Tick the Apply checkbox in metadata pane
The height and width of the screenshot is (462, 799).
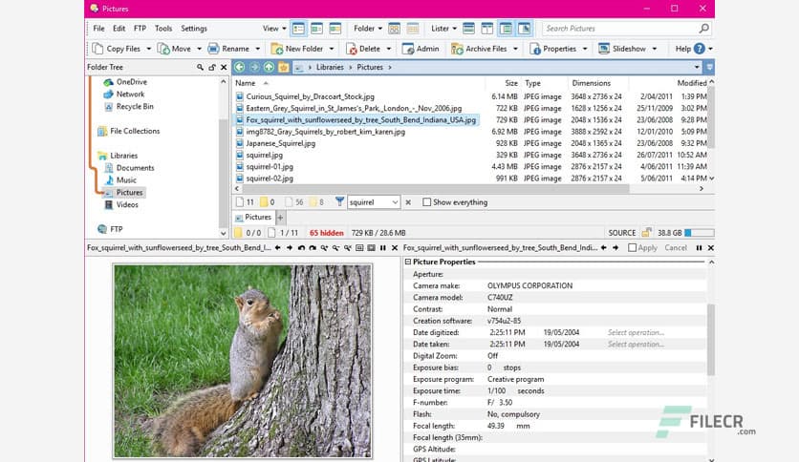pyautogui.click(x=633, y=248)
